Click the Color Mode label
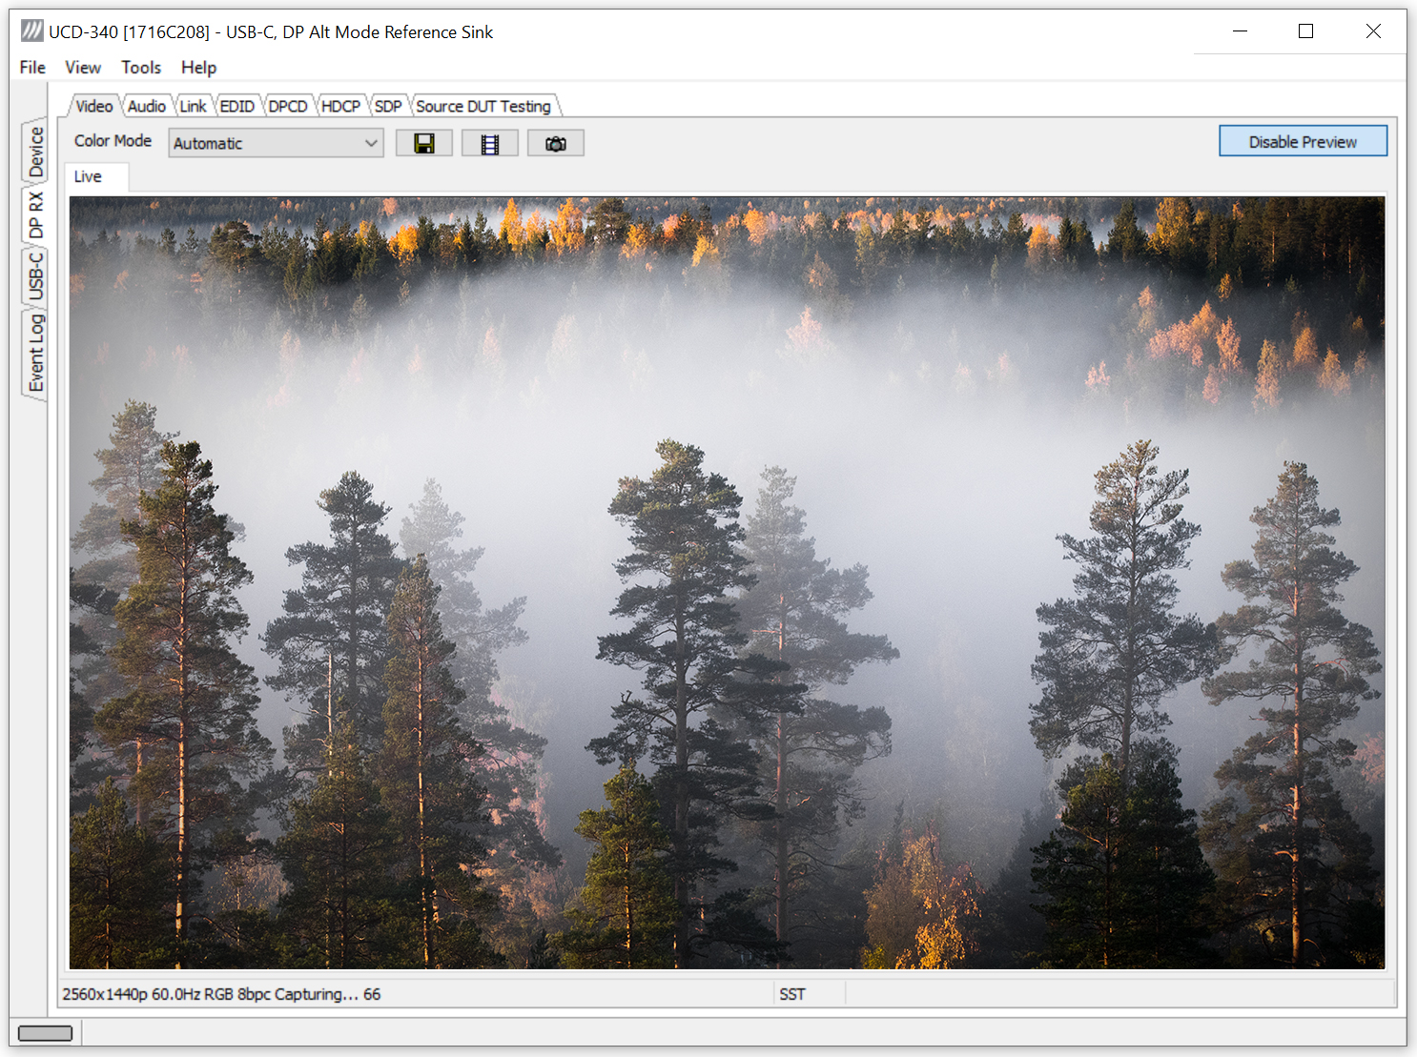The height and width of the screenshot is (1057, 1417). 113,140
